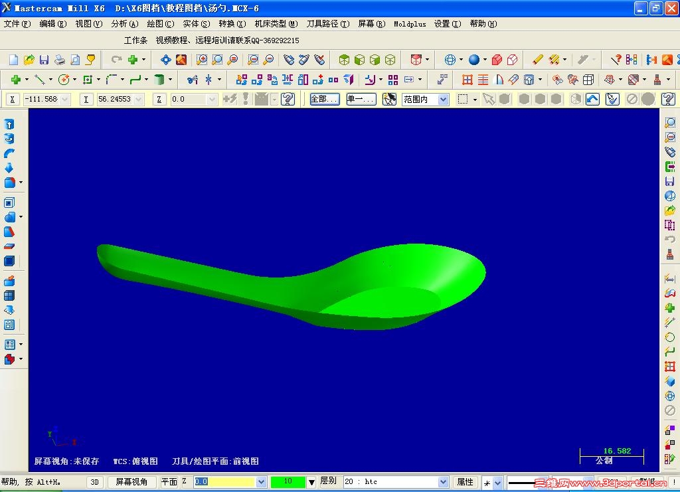Screen dimensions: 680x492
Task: Click the 全部... select all button
Action: [324, 100]
